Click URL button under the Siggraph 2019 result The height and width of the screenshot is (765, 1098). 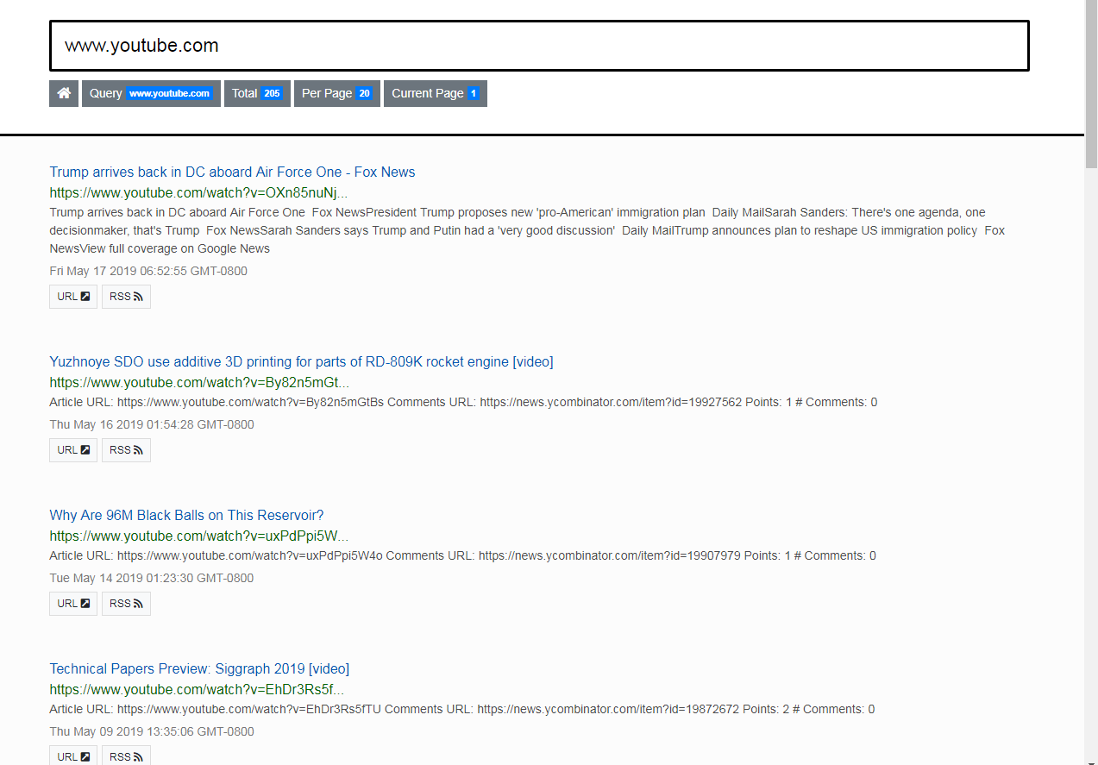pos(73,756)
